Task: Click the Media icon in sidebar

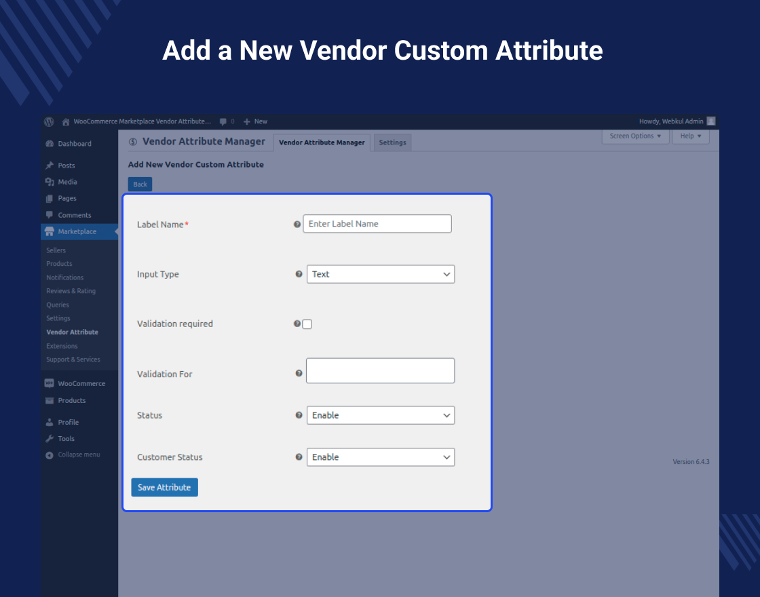Action: click(x=50, y=182)
